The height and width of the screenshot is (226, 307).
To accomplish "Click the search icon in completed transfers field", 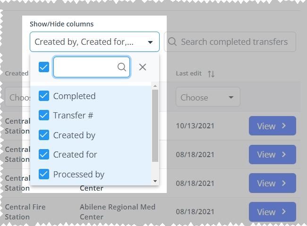I will pyautogui.click(x=172, y=42).
